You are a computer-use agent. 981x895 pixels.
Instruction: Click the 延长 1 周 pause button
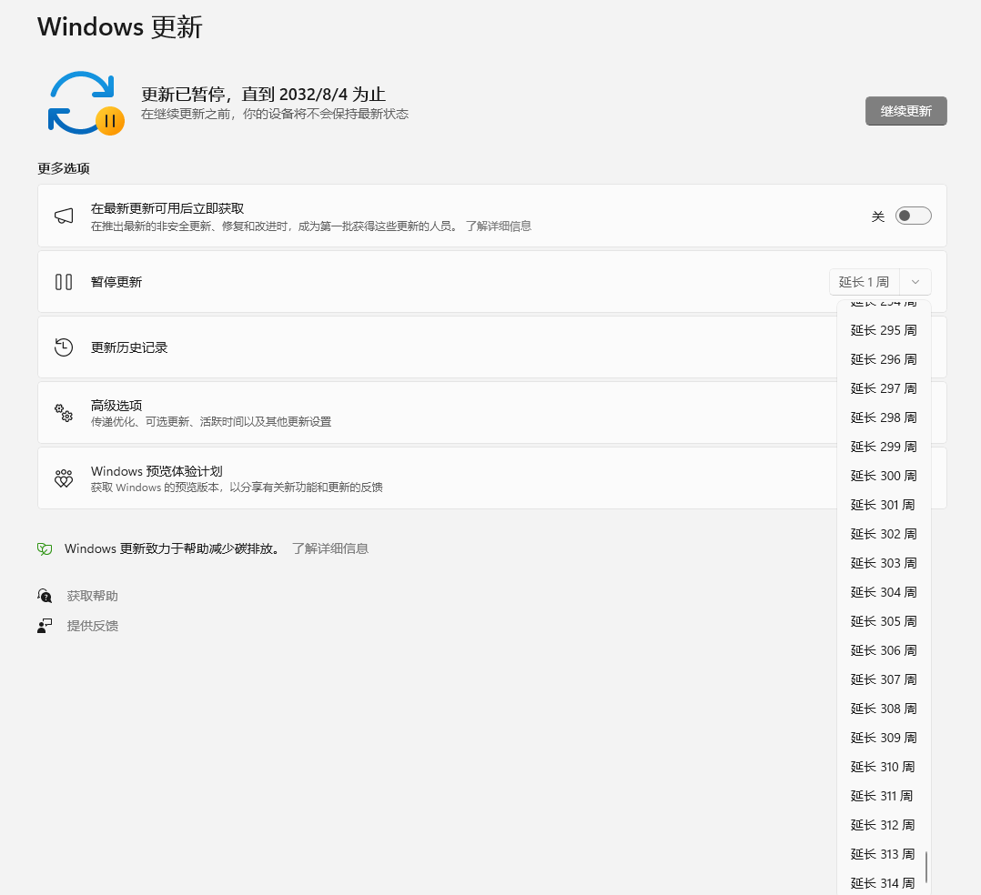pos(864,282)
